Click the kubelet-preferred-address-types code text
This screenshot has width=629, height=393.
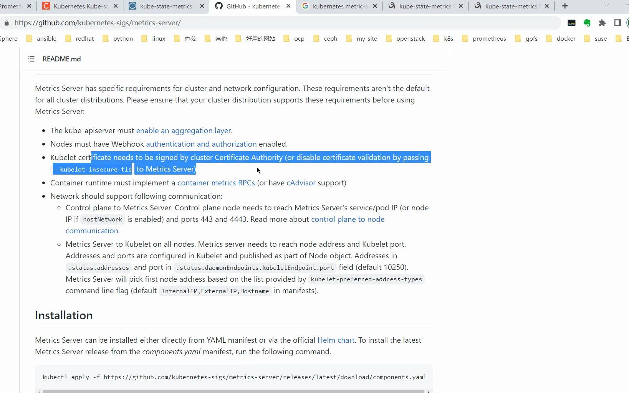(366, 279)
